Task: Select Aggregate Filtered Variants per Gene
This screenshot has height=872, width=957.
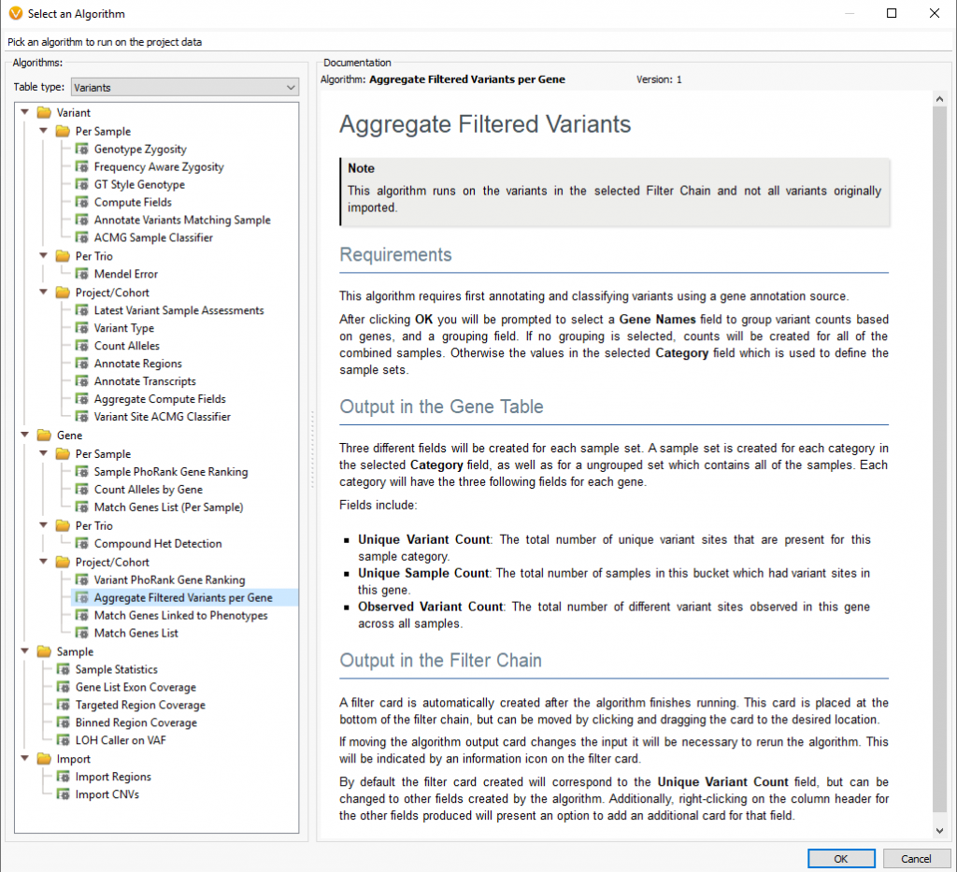Action: pyautogui.click(x=183, y=597)
